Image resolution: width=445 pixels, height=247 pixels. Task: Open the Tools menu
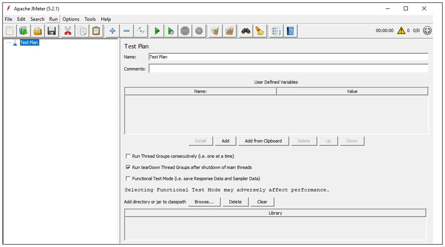pyautogui.click(x=90, y=19)
